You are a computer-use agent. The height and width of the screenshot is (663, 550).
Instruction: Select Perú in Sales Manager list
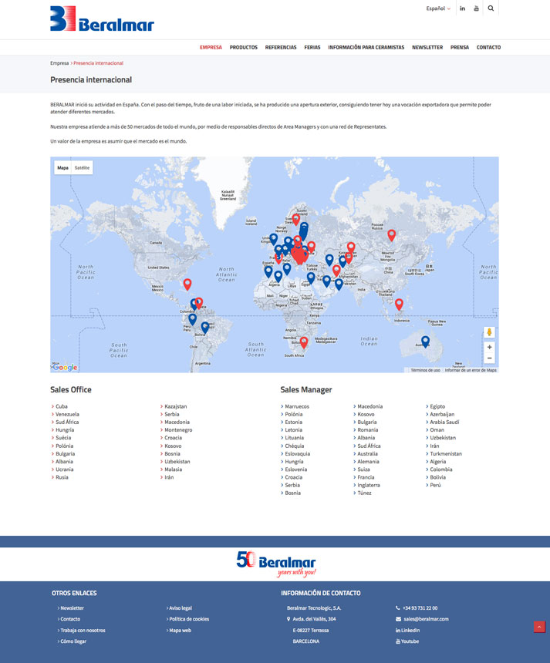tap(435, 485)
